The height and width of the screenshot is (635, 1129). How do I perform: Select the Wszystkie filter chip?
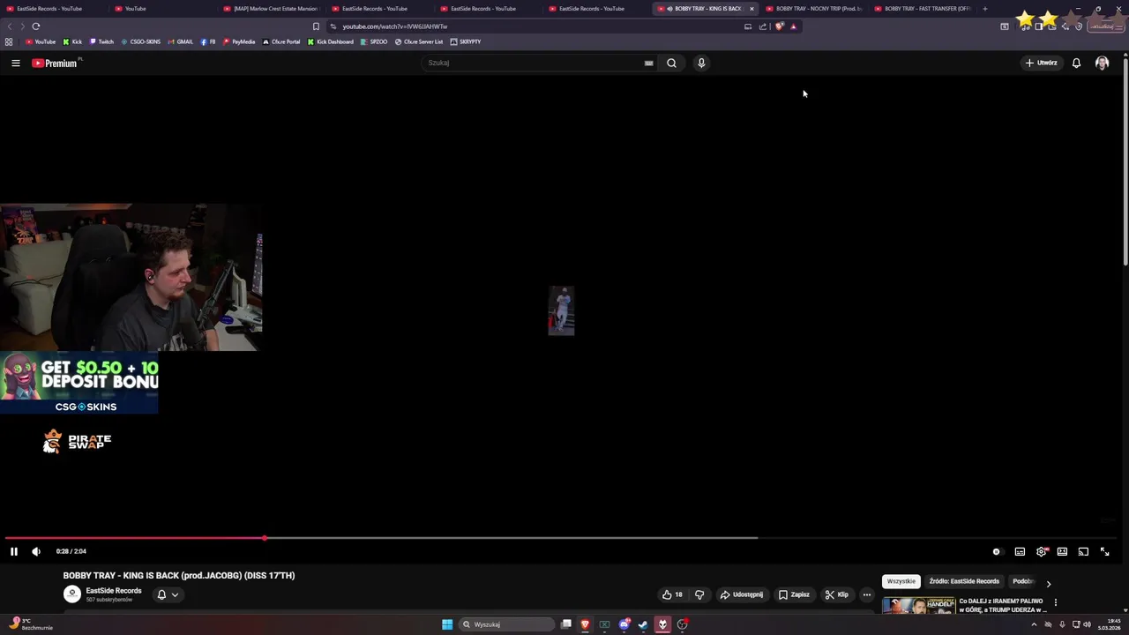click(x=901, y=581)
